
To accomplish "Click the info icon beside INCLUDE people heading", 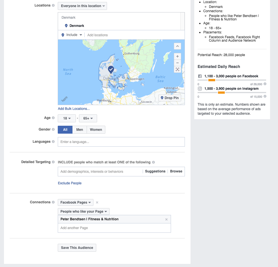I will 153,162.
